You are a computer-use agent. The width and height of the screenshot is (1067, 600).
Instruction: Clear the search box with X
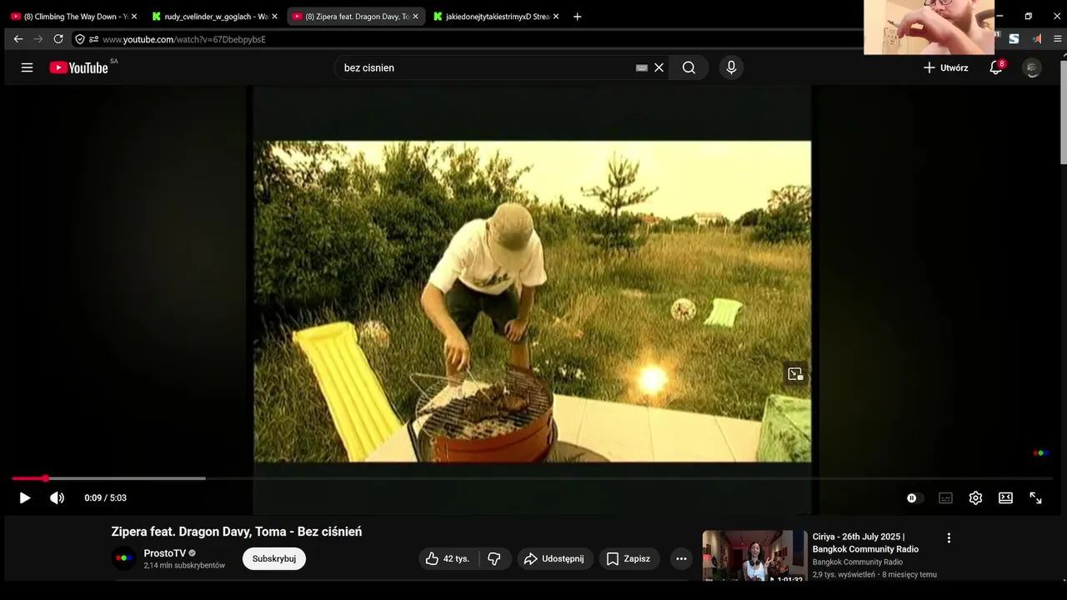tap(659, 67)
